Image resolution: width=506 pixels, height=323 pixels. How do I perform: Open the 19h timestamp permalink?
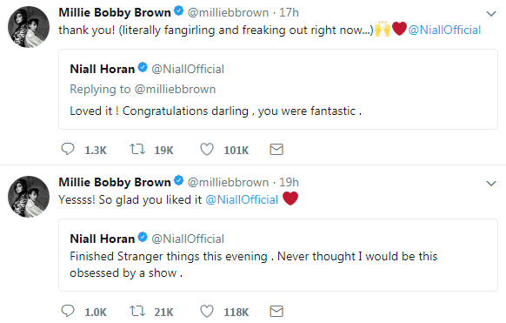pyautogui.click(x=290, y=183)
